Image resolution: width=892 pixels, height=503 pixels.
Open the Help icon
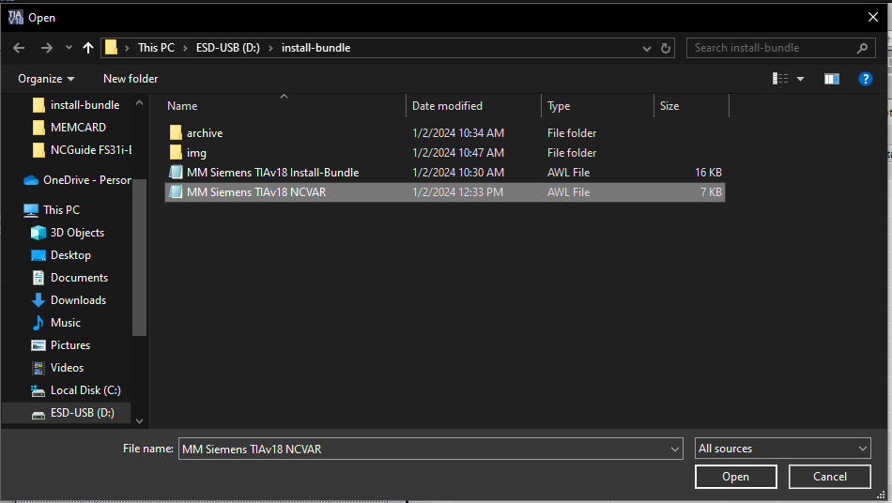[x=866, y=79]
